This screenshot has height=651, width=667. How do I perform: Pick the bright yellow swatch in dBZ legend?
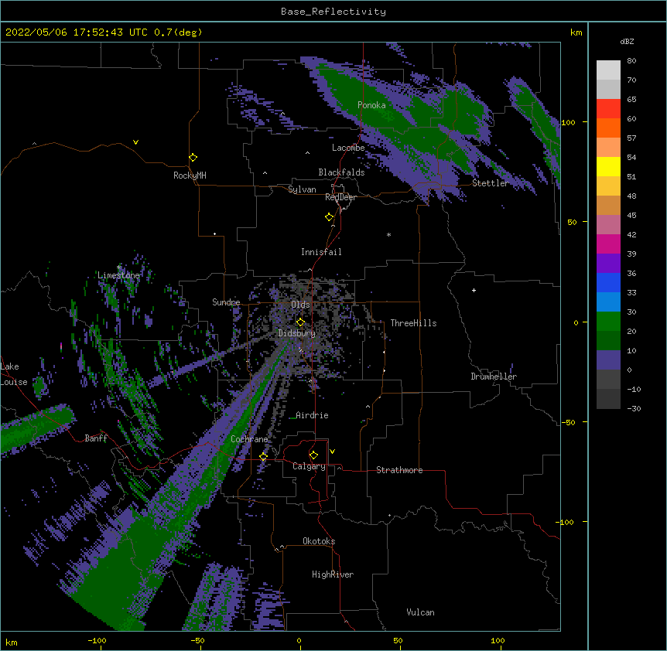tap(608, 166)
